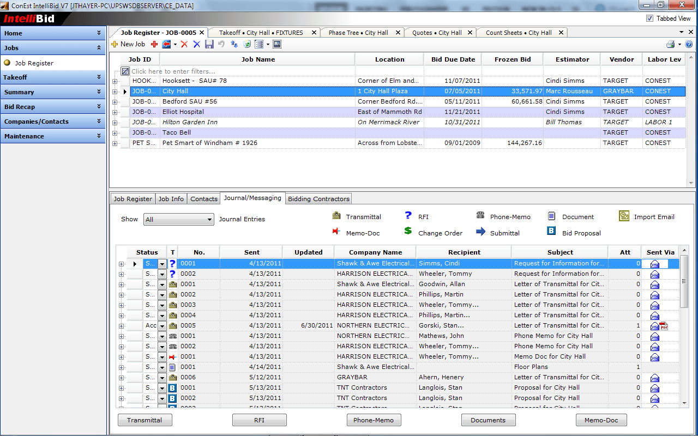Open list view icon dropdown arrow
Image resolution: width=698 pixels, height=436 pixels.
[268, 45]
